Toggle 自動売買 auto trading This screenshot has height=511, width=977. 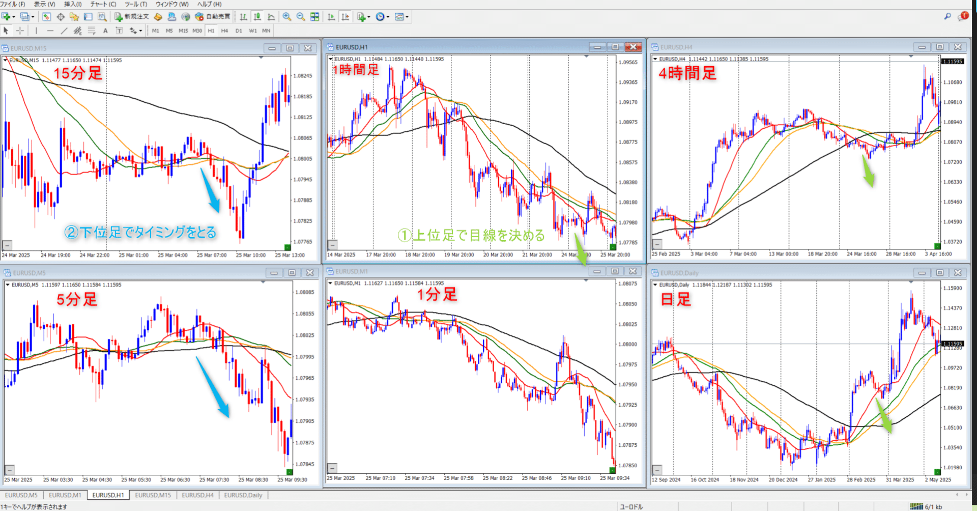click(x=213, y=17)
